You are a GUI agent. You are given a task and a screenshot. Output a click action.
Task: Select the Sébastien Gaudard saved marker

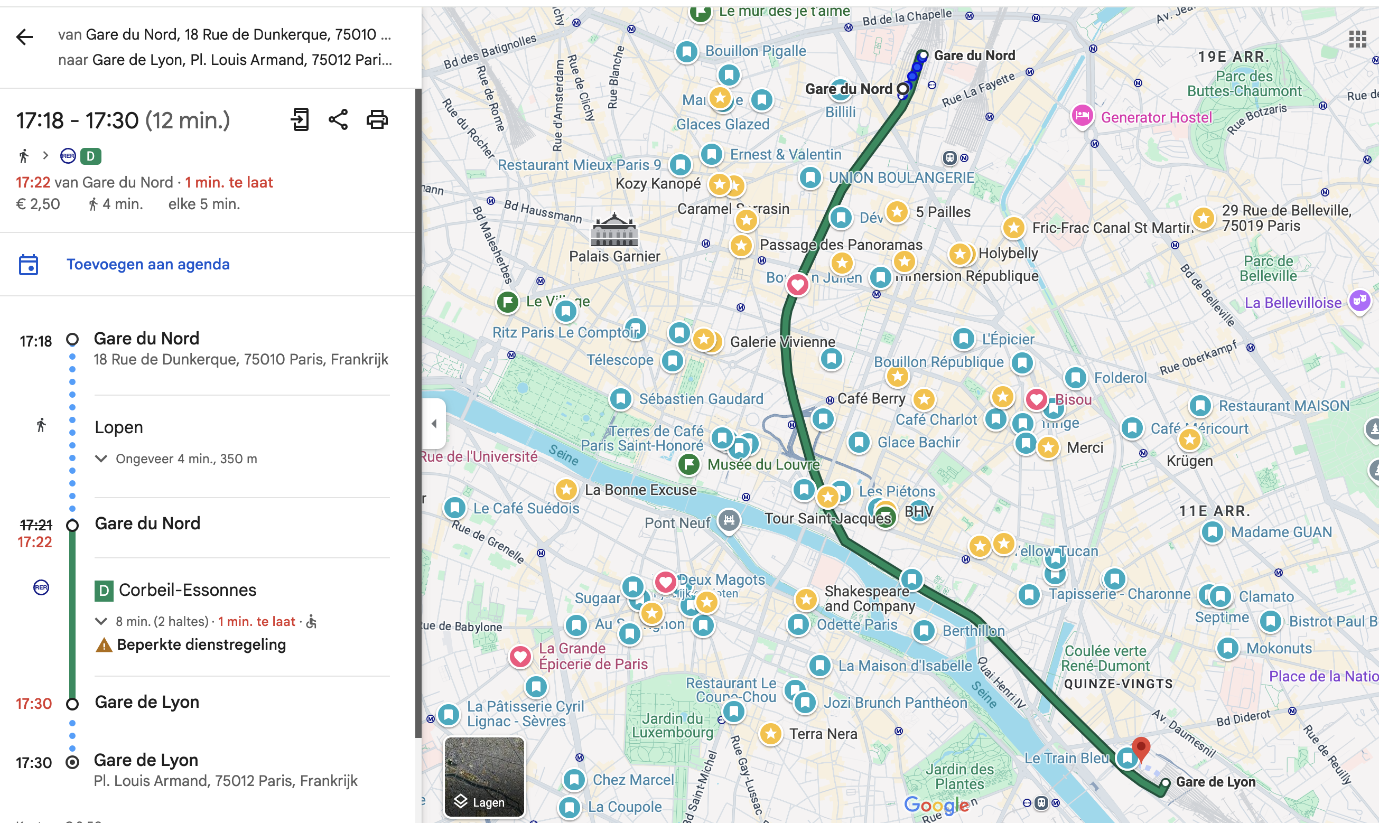(x=620, y=399)
